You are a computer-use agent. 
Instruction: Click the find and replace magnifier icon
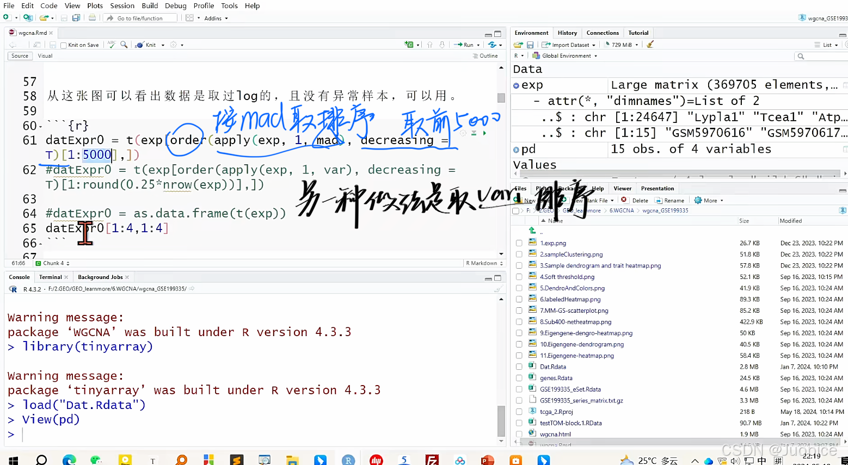click(x=124, y=45)
